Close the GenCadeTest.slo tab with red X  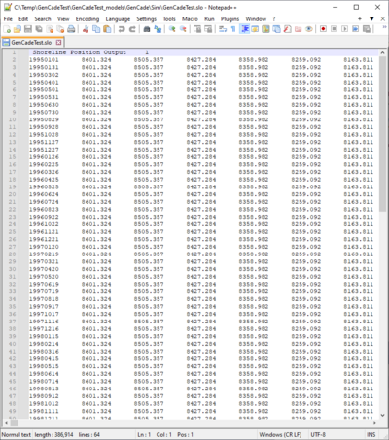click(x=58, y=43)
